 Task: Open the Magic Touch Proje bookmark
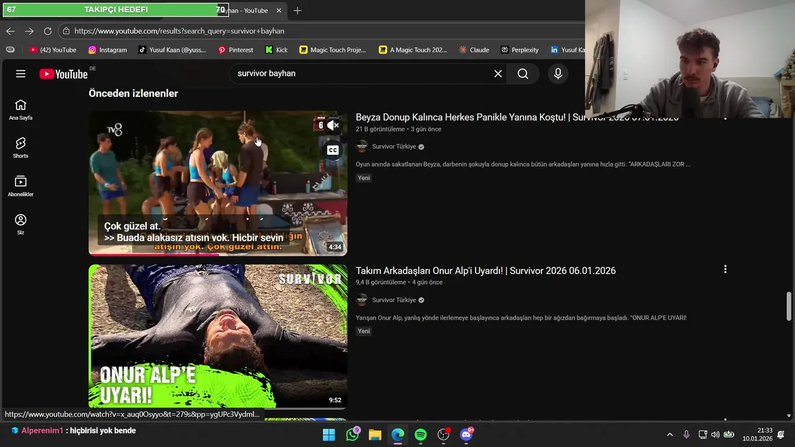pyautogui.click(x=332, y=50)
